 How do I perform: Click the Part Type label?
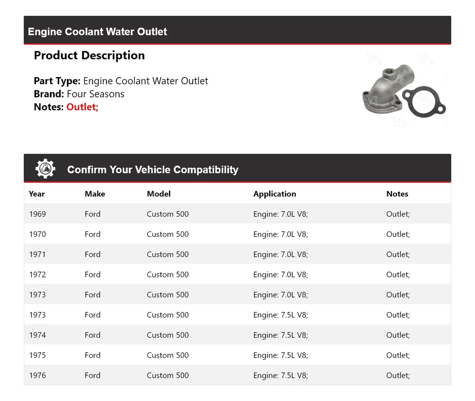[57, 81]
